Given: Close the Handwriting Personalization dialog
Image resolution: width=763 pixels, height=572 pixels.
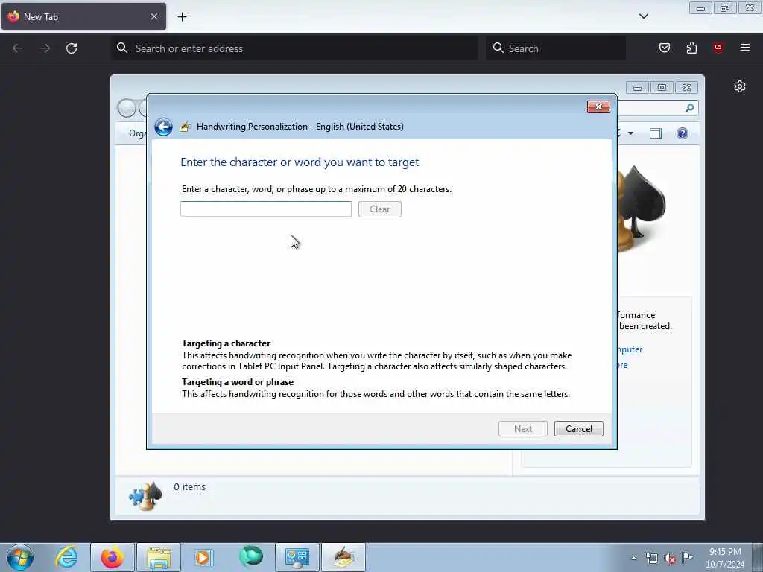Looking at the screenshot, I should [598, 107].
